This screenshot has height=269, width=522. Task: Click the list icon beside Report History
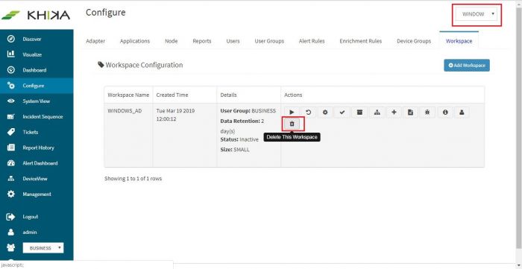pos(11,148)
